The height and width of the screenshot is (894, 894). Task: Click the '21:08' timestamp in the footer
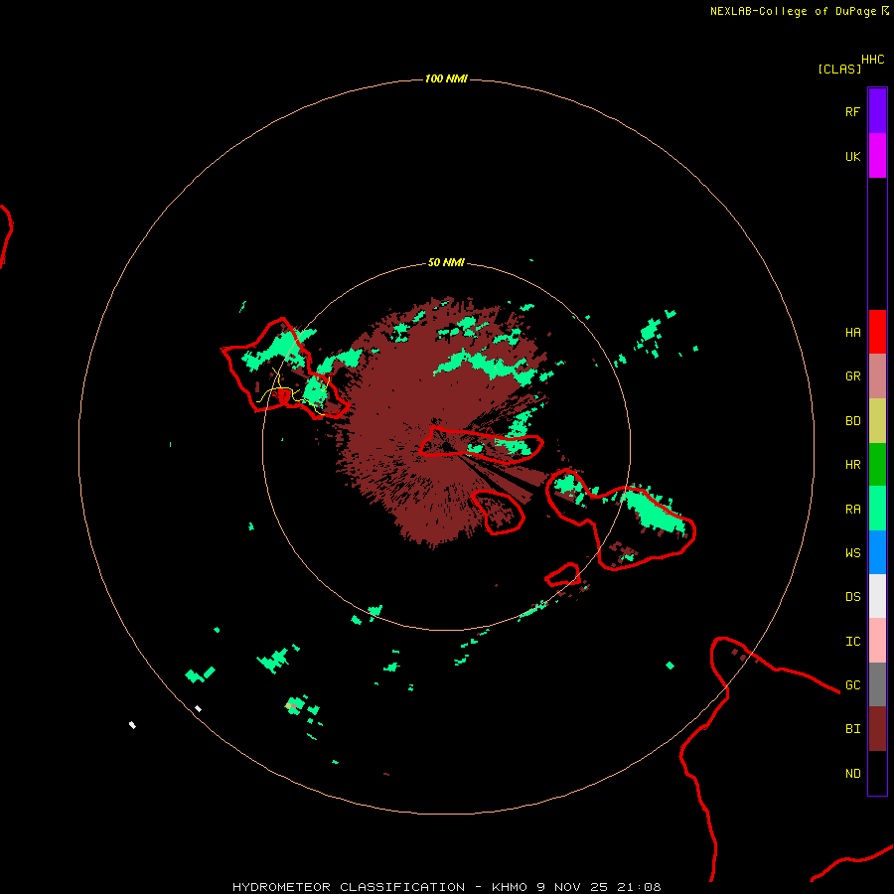639,887
